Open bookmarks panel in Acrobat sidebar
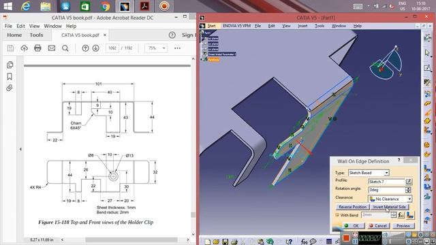 pos(10,76)
